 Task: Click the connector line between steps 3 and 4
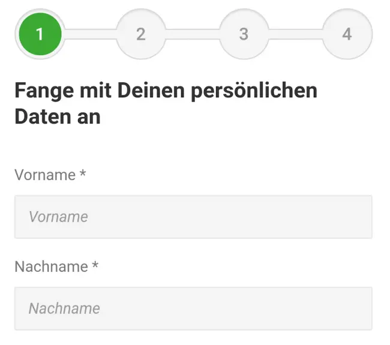pyautogui.click(x=295, y=34)
